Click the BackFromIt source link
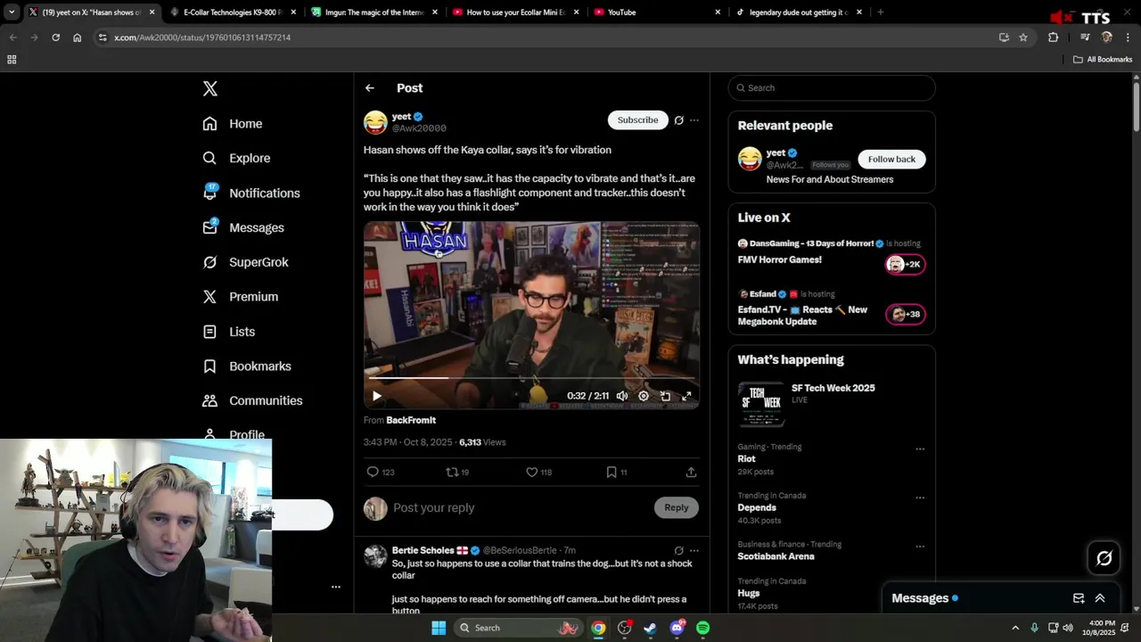Image resolution: width=1141 pixels, height=642 pixels. tap(411, 420)
